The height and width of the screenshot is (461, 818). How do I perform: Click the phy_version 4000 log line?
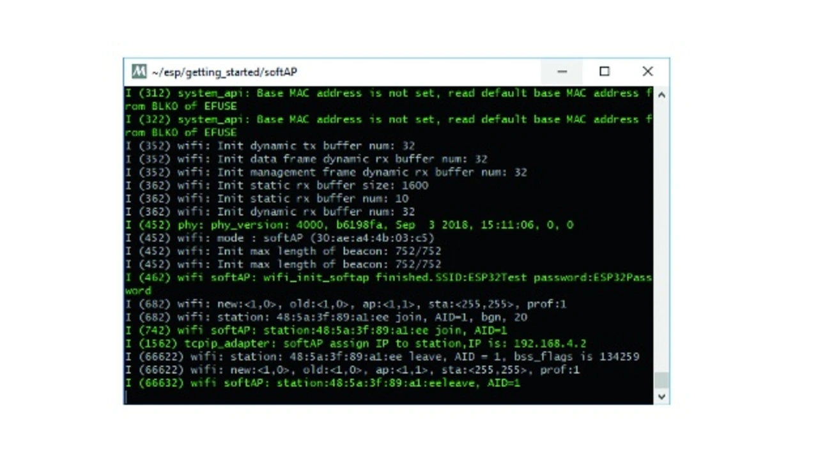(349, 225)
